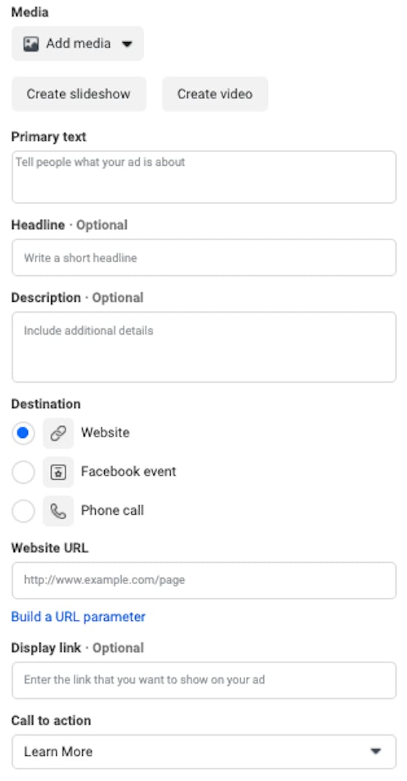
Task: Click the image icon in Add media
Action: click(30, 44)
